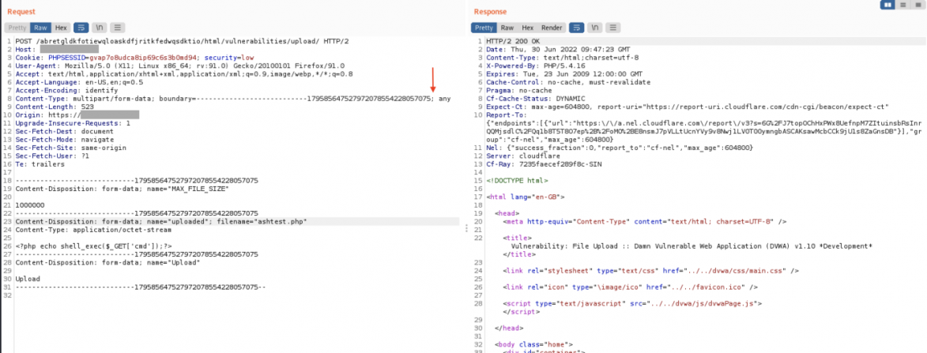Select top-bottom stacked layout icon
927x353 pixels.
pyautogui.click(x=903, y=5)
